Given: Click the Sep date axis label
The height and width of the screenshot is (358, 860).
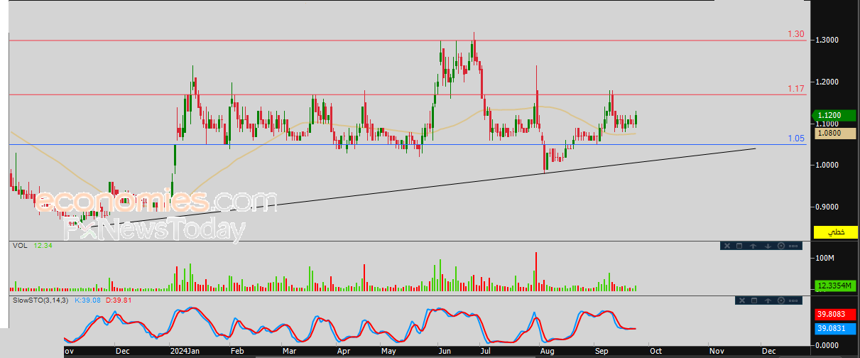Looking at the screenshot, I should pyautogui.click(x=602, y=351).
